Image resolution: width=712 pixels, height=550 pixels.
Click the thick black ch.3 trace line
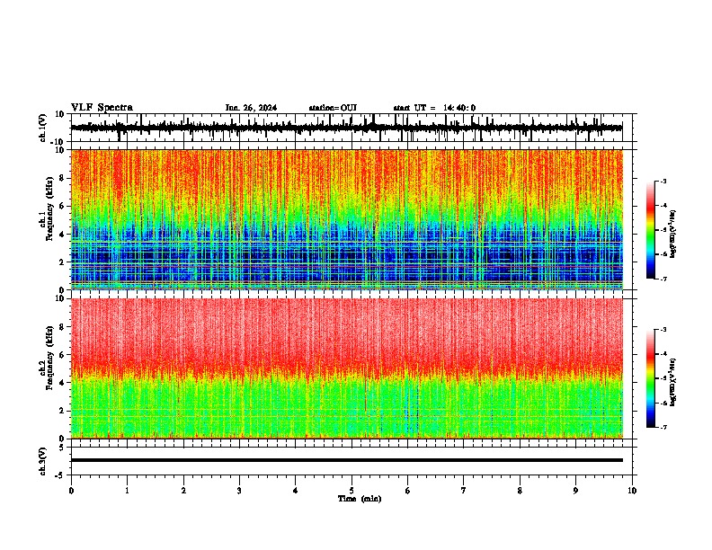coord(347,460)
